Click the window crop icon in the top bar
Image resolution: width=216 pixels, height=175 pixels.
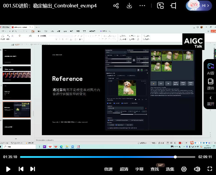[x=174, y=6]
